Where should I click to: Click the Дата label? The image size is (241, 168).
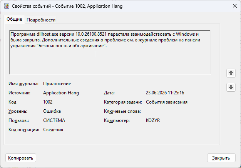[109, 93]
